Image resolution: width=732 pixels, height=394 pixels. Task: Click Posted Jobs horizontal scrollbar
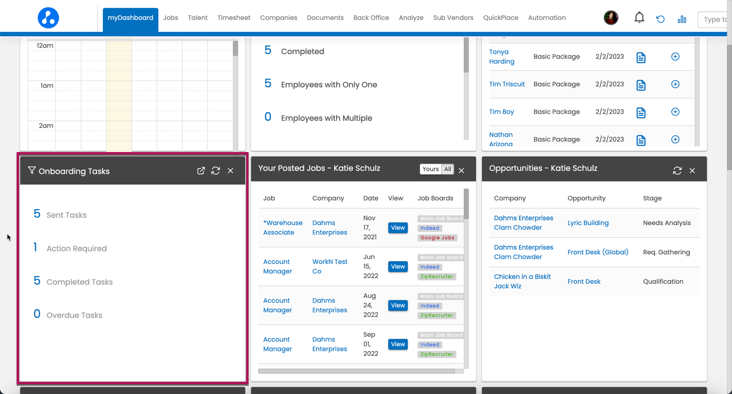(x=357, y=371)
